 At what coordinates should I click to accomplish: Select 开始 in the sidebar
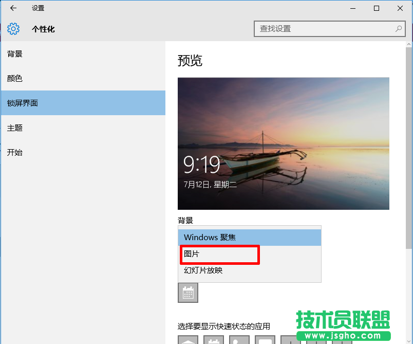coord(15,152)
